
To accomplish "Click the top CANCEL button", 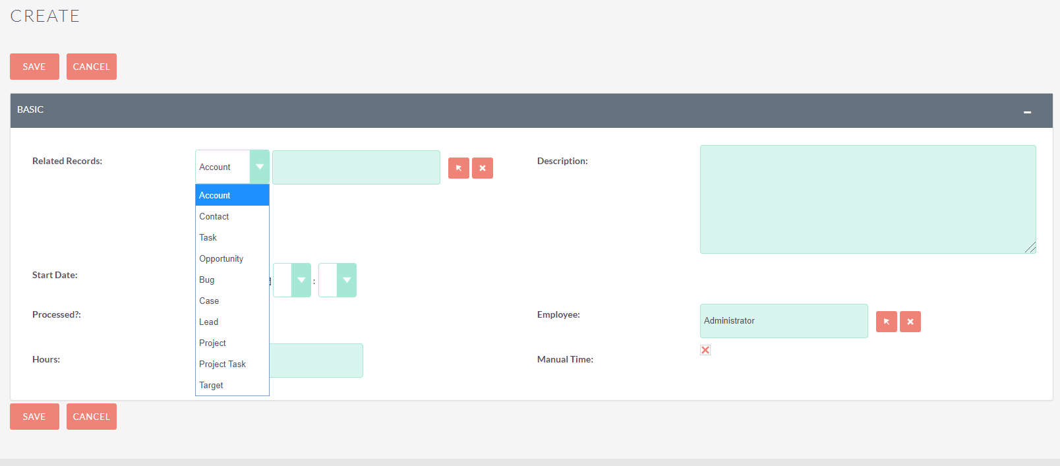I will click(92, 67).
